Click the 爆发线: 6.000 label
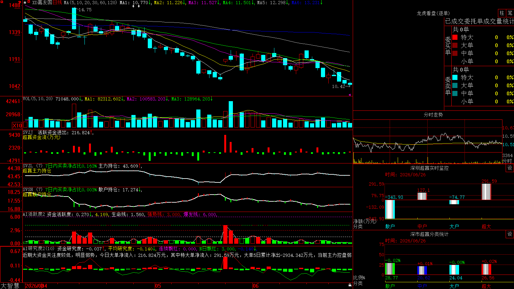This screenshot has height=289, width=514. click(x=200, y=215)
